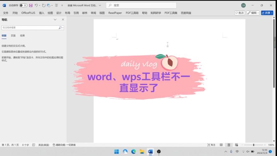Switch to the 视图 tab
The width and height of the screenshot is (277, 156).
pyautogui.click(x=102, y=13)
